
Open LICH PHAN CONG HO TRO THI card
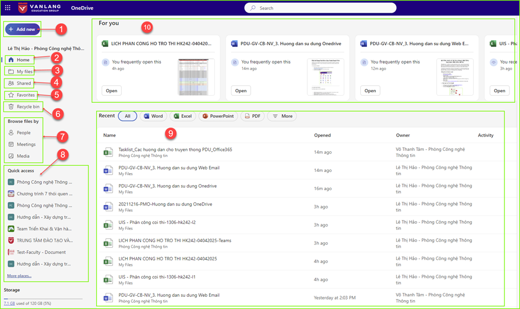pyautogui.click(x=158, y=67)
